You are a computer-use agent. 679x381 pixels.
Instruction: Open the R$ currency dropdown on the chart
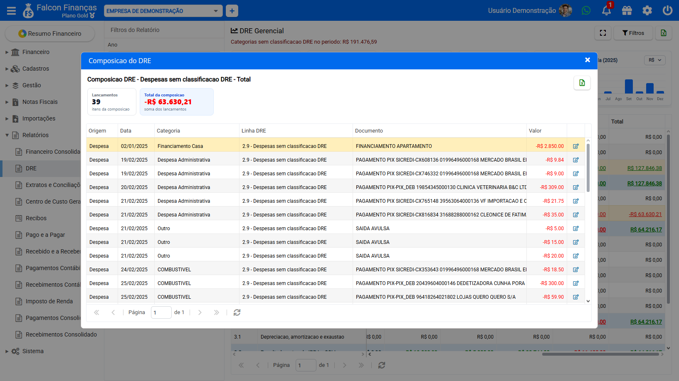[655, 60]
